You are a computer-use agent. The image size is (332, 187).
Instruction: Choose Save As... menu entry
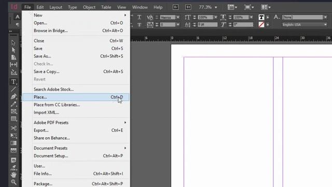click(76, 56)
